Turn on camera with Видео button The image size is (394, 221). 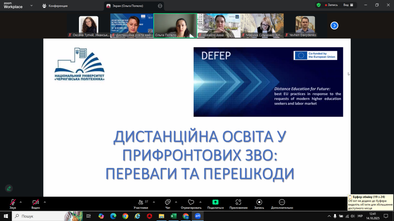click(35, 203)
